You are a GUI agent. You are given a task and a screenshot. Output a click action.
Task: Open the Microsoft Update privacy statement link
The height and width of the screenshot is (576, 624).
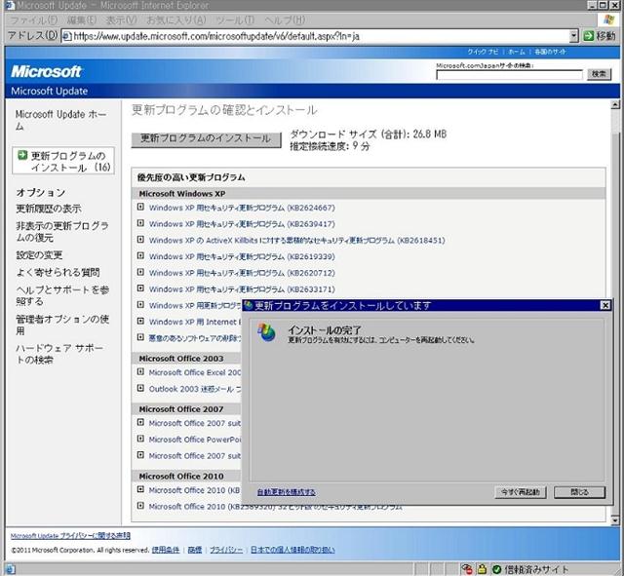[x=70, y=536]
